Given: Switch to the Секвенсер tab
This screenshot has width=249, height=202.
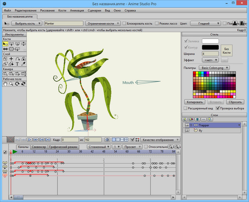Looking at the screenshot, I should click(39, 147).
